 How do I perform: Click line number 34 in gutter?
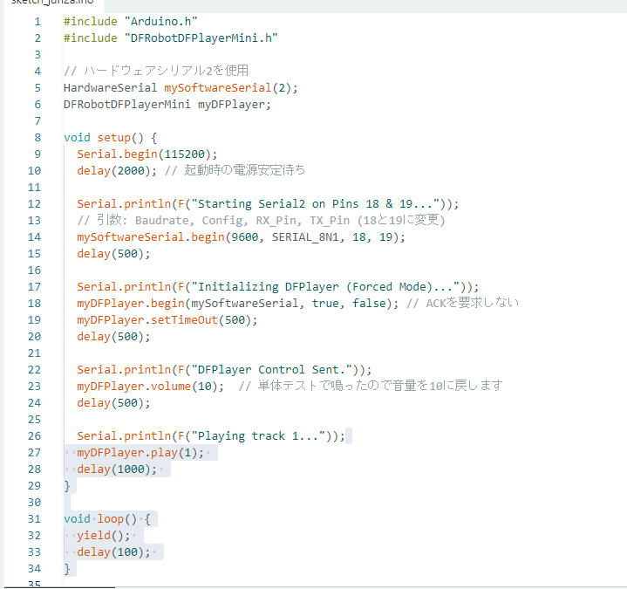tap(34, 569)
